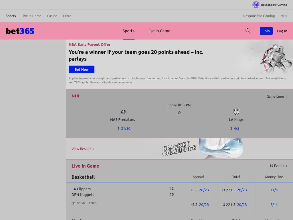Image resolution: width=293 pixels, height=220 pixels.
Task: Open Live In Game in top utility bar
Action: [31, 16]
